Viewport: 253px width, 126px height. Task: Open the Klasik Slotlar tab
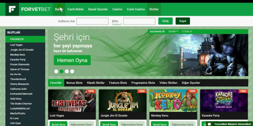click(96, 83)
